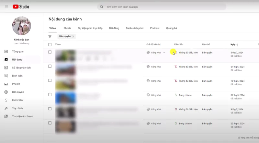Click the Kiếm tiền column header
Viewport: 259px width, 143px height.
[x=179, y=44]
